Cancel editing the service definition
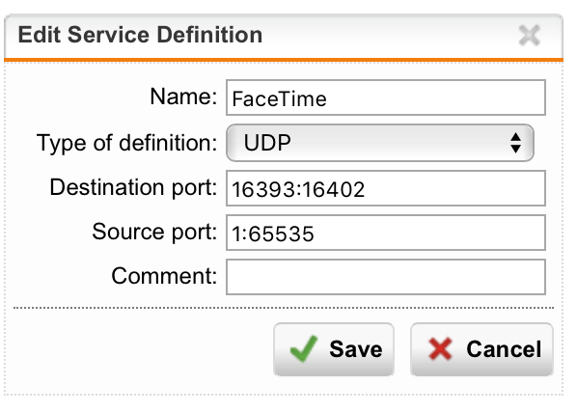577x413 pixels. click(481, 349)
